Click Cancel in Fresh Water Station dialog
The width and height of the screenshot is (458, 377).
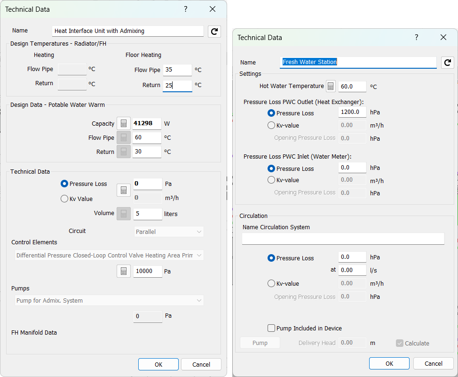tap(434, 363)
